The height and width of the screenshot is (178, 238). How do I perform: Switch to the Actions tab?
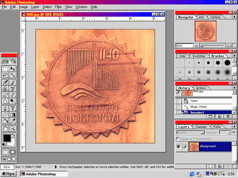pos(201,88)
